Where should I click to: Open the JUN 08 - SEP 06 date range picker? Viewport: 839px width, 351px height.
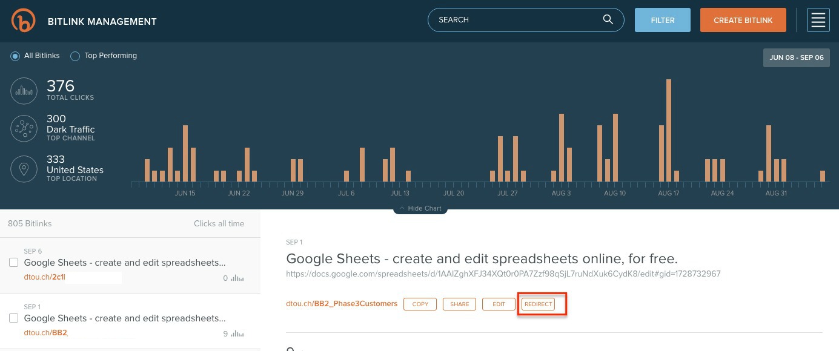tap(796, 57)
